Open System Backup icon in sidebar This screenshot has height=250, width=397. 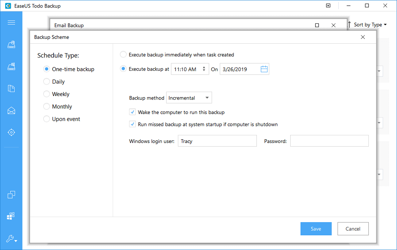coord(11,67)
